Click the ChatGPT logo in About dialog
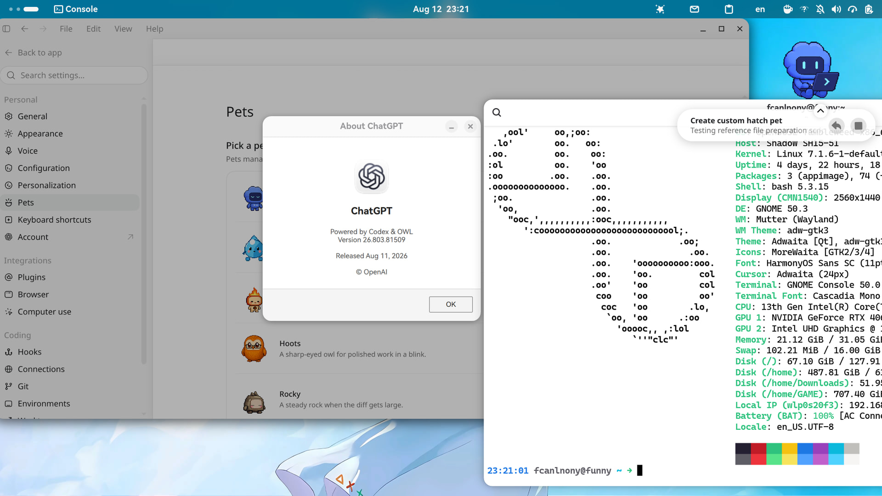882x496 pixels. (372, 176)
